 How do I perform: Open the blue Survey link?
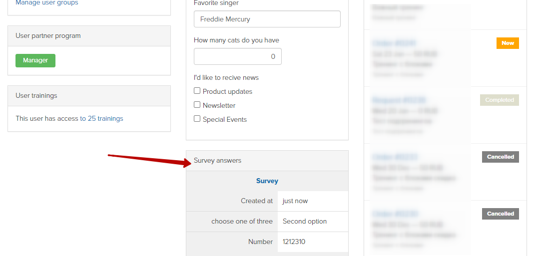tap(267, 181)
